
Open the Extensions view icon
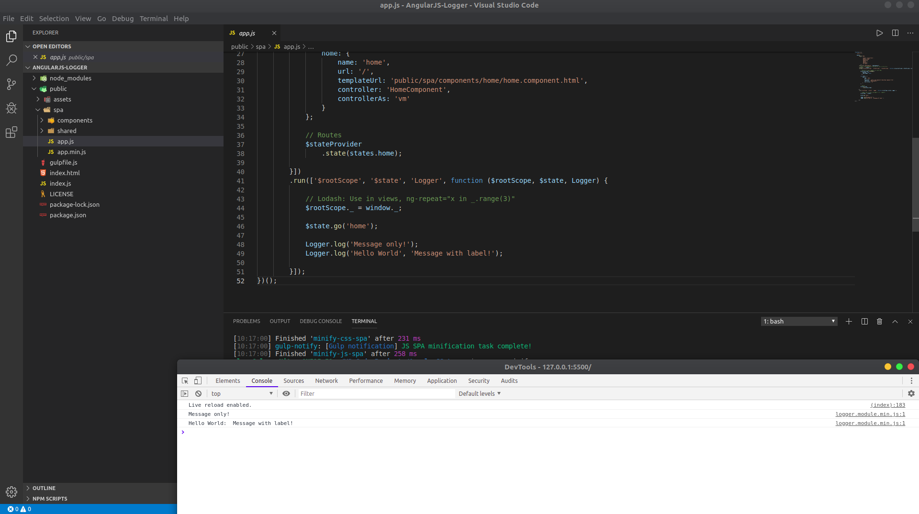(11, 132)
